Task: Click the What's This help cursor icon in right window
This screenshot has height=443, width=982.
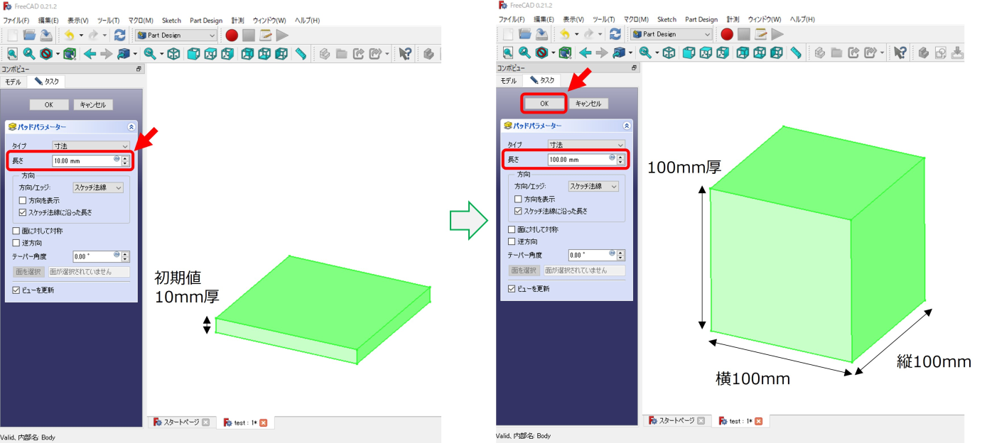Action: [900, 53]
